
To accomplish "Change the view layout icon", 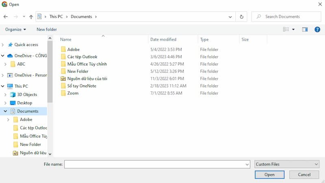I will click(286, 29).
